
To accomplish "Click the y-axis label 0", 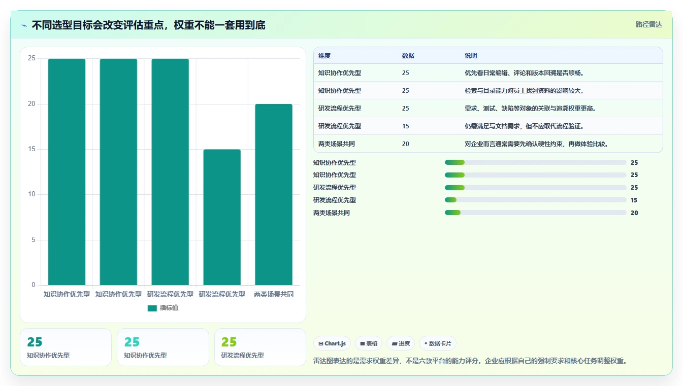I will pos(34,285).
